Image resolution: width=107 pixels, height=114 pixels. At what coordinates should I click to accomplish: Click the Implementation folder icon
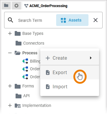click(x=18, y=106)
